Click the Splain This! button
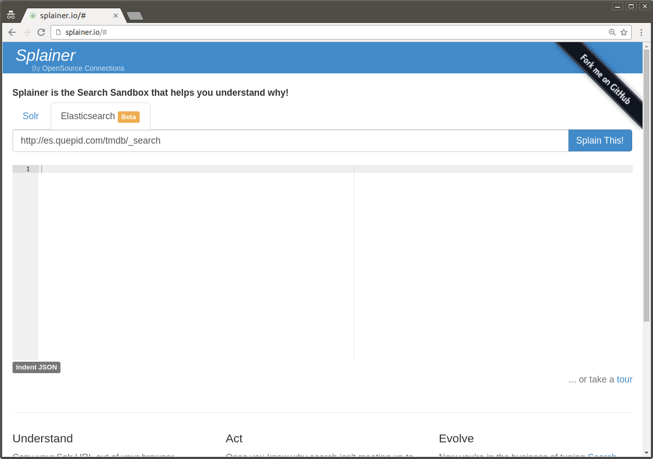Image resolution: width=653 pixels, height=459 pixels. point(600,141)
